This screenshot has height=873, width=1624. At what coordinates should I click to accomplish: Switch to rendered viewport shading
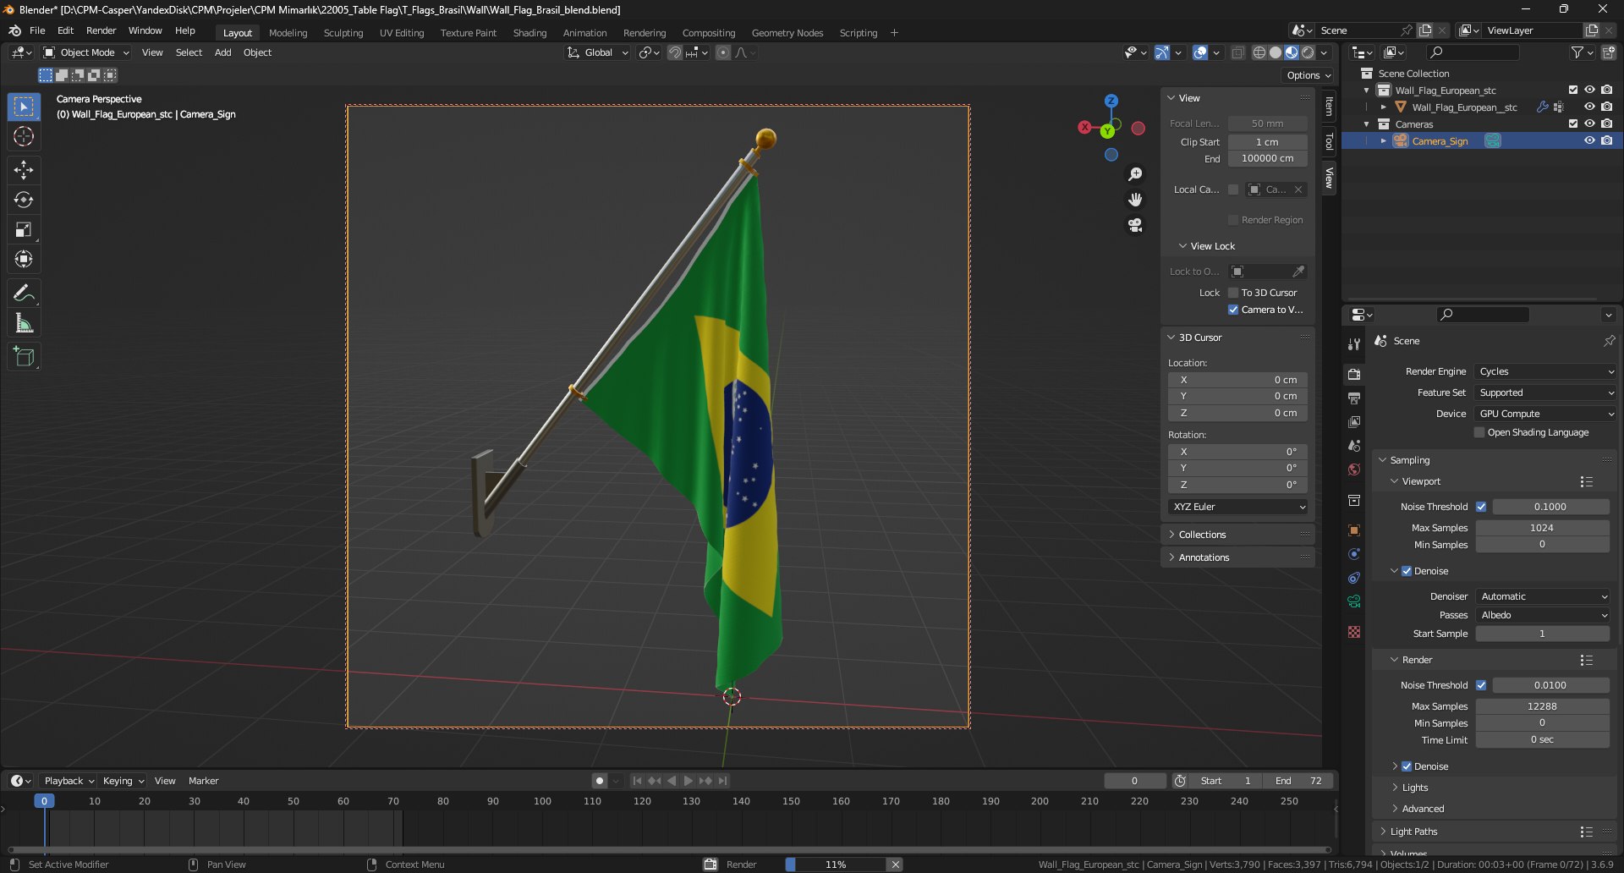(x=1308, y=52)
